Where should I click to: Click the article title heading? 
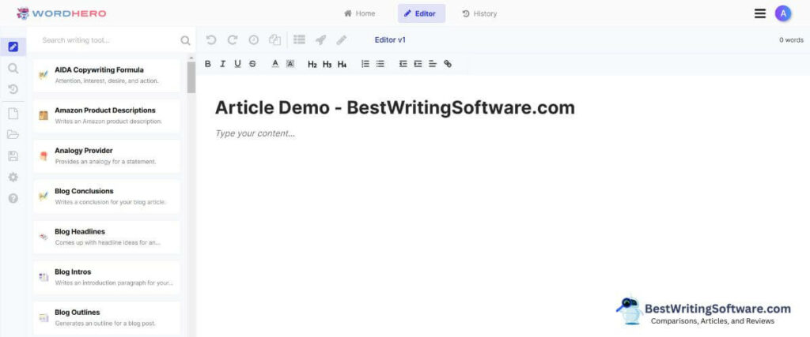[395, 107]
